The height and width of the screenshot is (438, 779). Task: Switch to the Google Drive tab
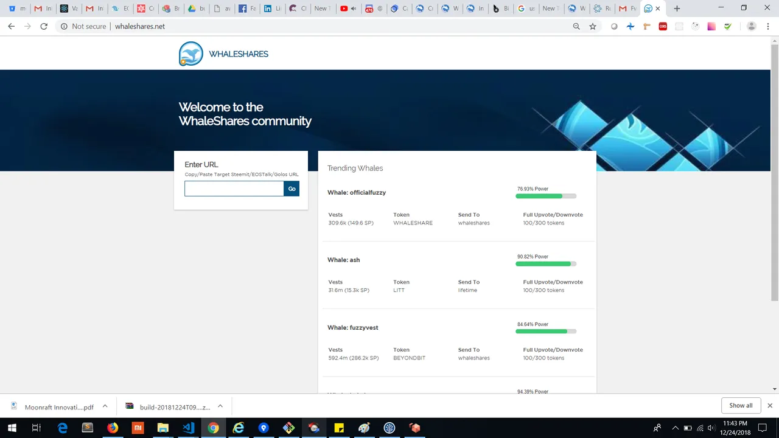195,9
